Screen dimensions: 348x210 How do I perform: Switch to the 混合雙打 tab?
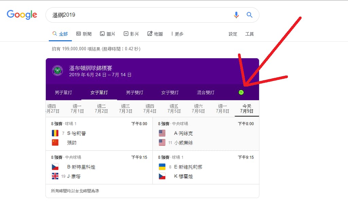[206, 92]
